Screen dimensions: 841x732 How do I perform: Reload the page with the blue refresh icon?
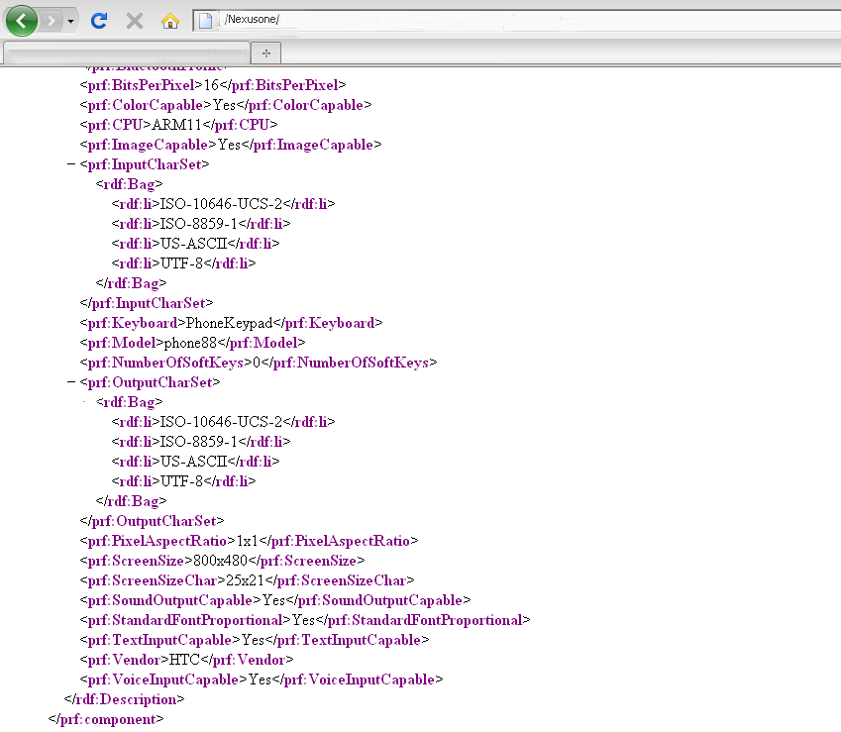tap(99, 21)
